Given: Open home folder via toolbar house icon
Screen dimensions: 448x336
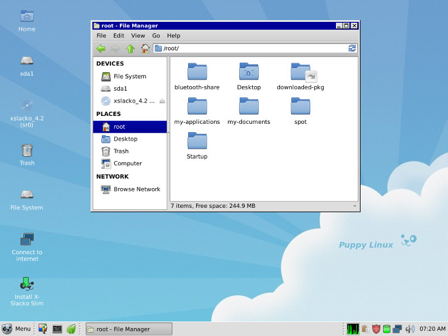Looking at the screenshot, I should pos(145,49).
